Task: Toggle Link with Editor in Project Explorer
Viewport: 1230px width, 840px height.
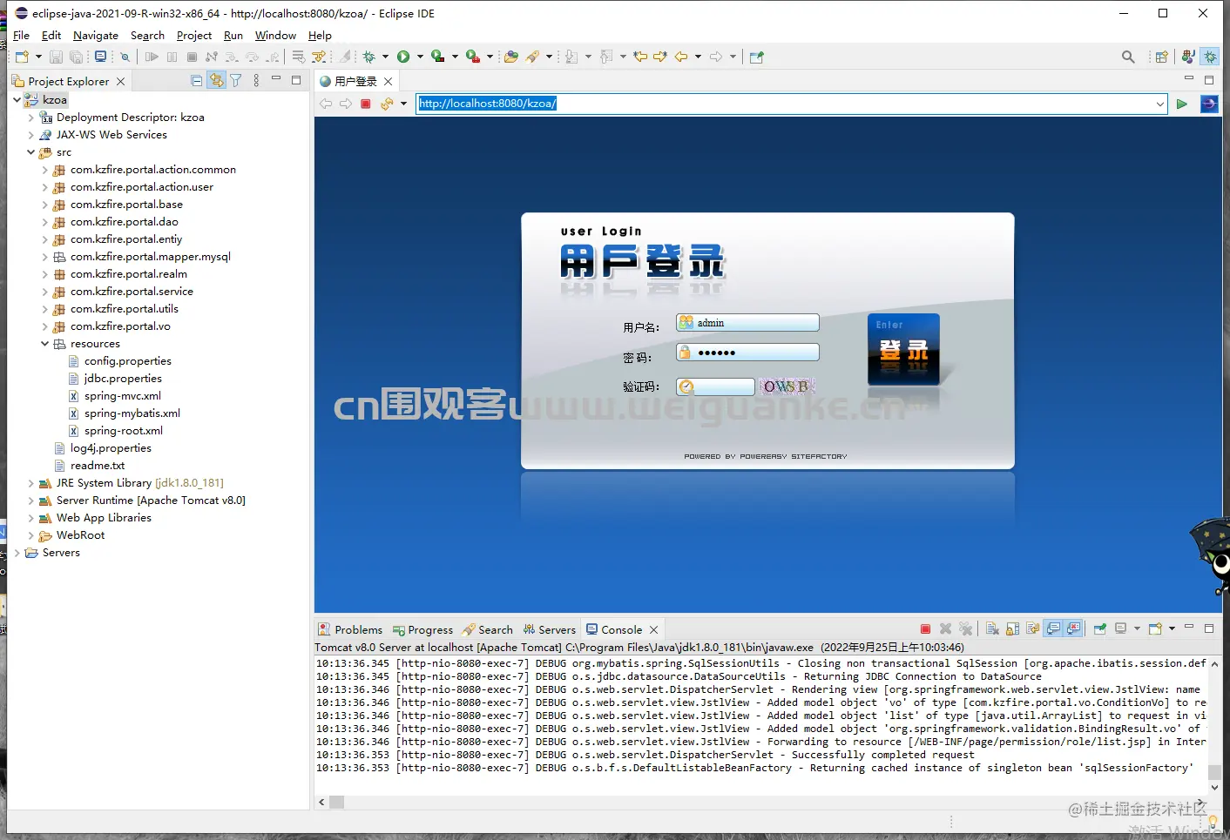Action: (x=216, y=80)
